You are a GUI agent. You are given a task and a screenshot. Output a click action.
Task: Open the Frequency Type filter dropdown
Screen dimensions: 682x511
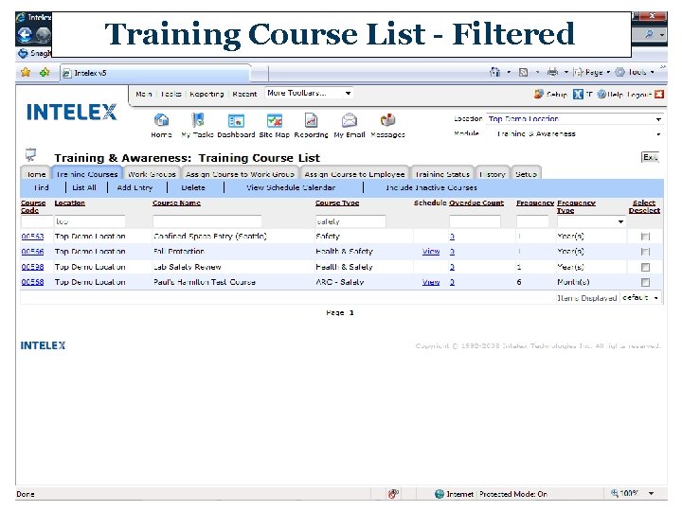620,221
